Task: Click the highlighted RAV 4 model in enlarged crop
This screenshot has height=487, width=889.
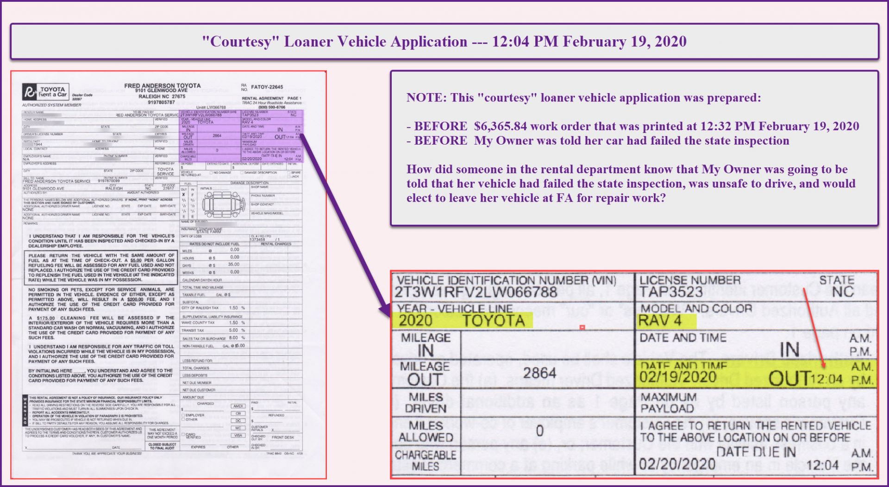Action: 660,321
